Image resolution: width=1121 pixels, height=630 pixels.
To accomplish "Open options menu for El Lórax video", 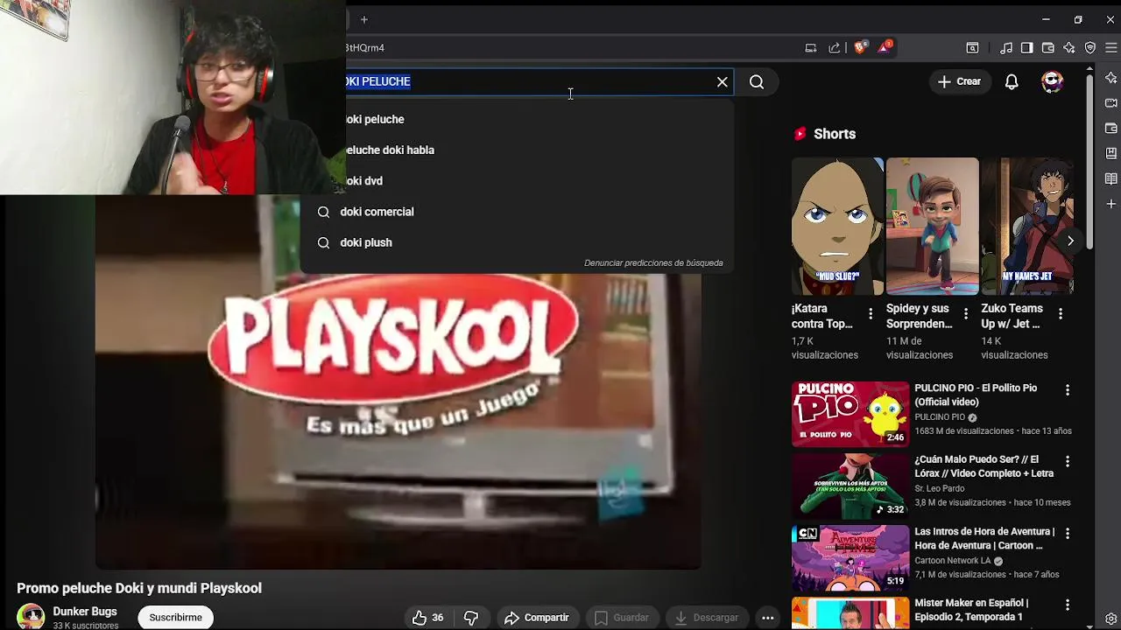I will point(1068,461).
